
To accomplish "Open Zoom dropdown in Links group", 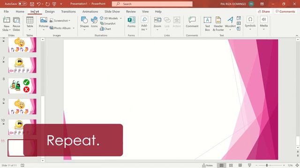I will 157,24.
